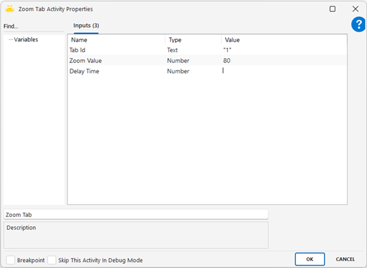367x268 pixels.
Task: Click the yellow app icon in title bar
Action: coord(9,9)
